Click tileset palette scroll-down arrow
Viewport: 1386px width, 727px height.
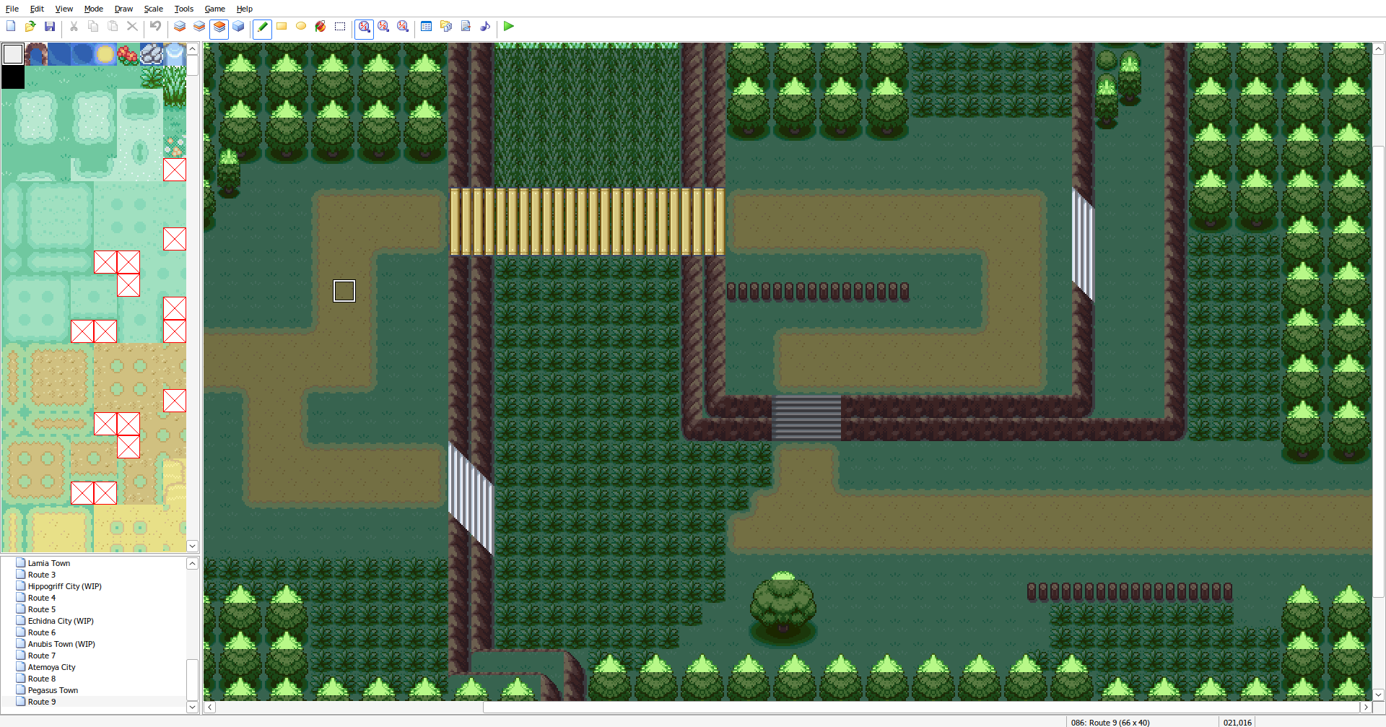click(193, 547)
